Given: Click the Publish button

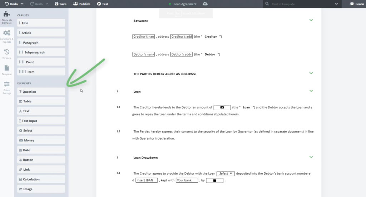Looking at the screenshot, I should pos(81,4).
